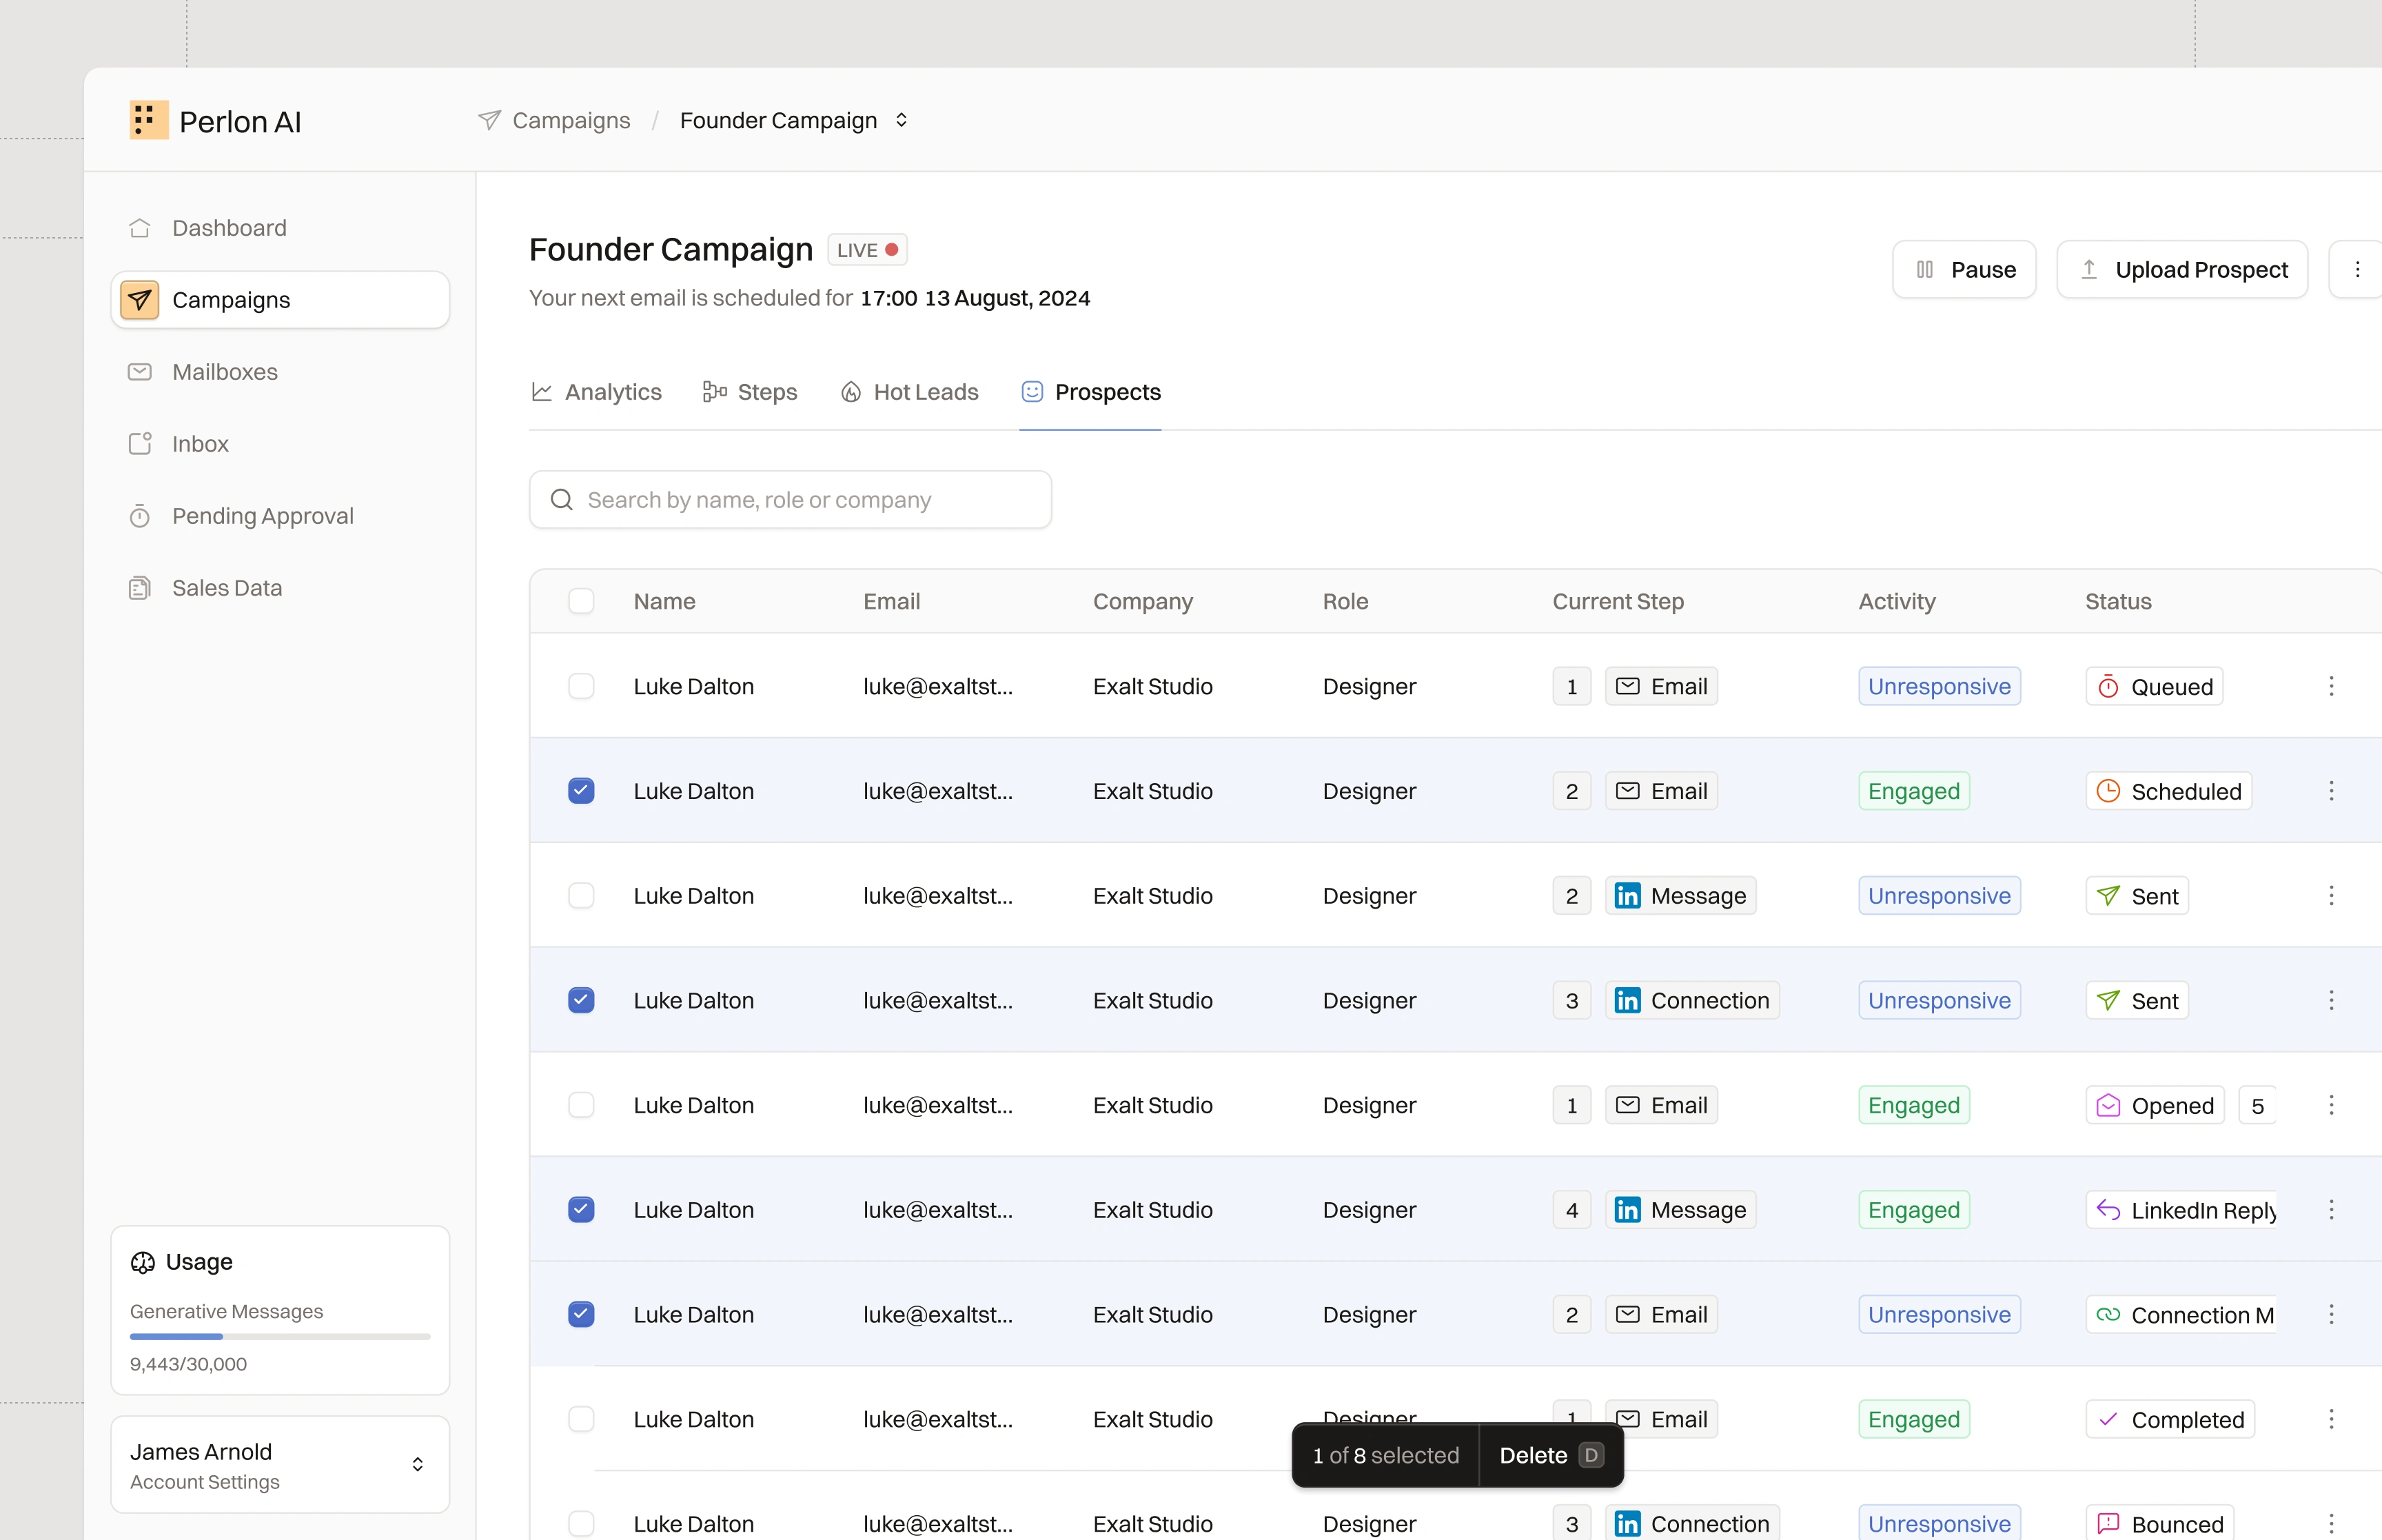Screen dimensions: 2382x1540
Task: Click the Usage panel icon
Action: point(143,1262)
